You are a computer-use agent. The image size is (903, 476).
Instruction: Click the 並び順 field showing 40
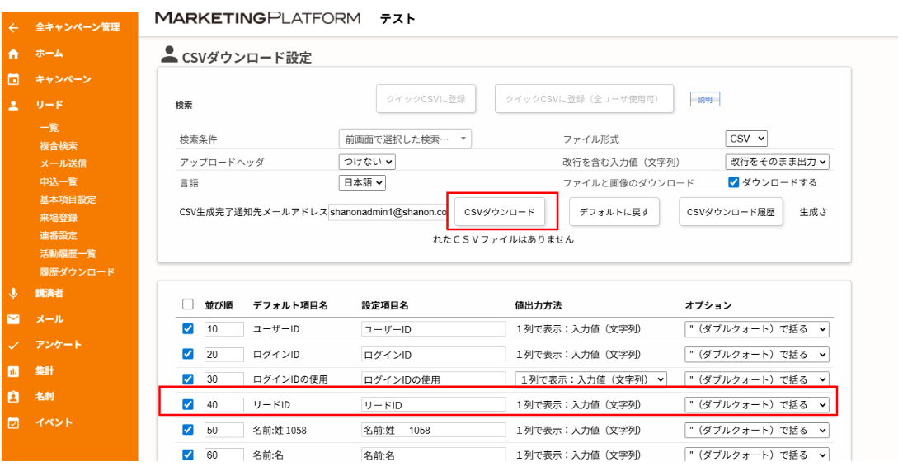click(x=224, y=404)
